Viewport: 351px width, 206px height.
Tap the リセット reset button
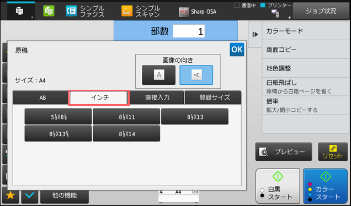[x=333, y=152]
